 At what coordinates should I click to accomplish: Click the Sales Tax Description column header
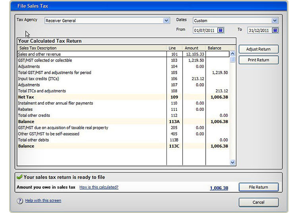(x=91, y=48)
